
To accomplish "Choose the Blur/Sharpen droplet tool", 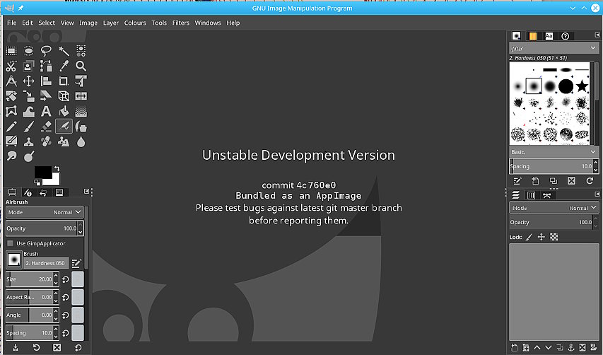I will (81, 142).
